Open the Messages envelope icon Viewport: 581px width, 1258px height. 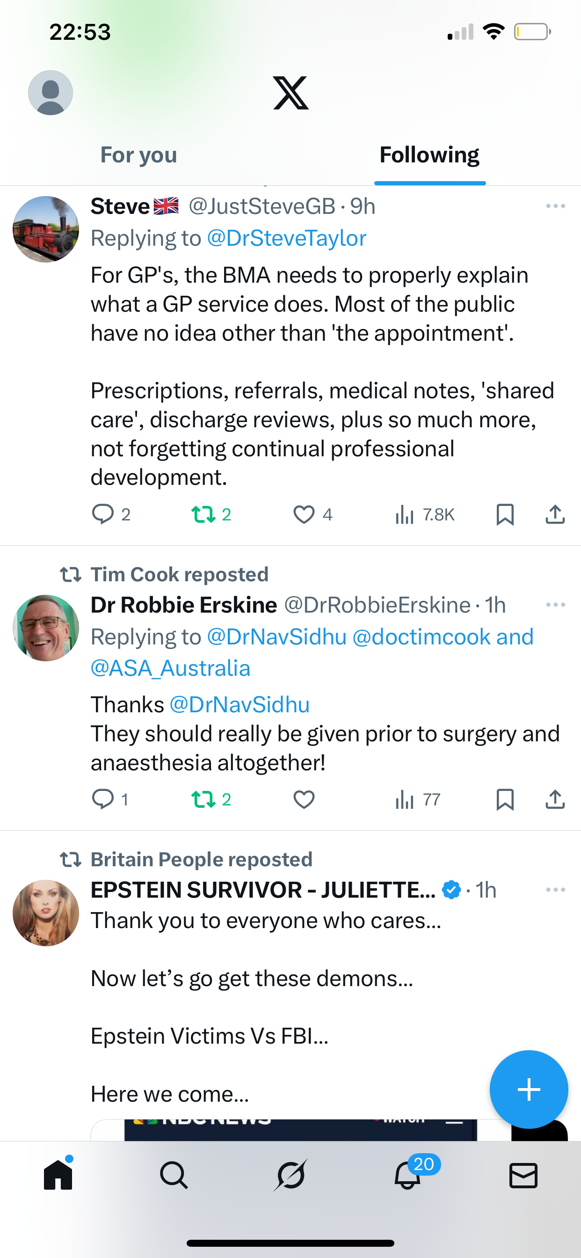click(523, 1175)
